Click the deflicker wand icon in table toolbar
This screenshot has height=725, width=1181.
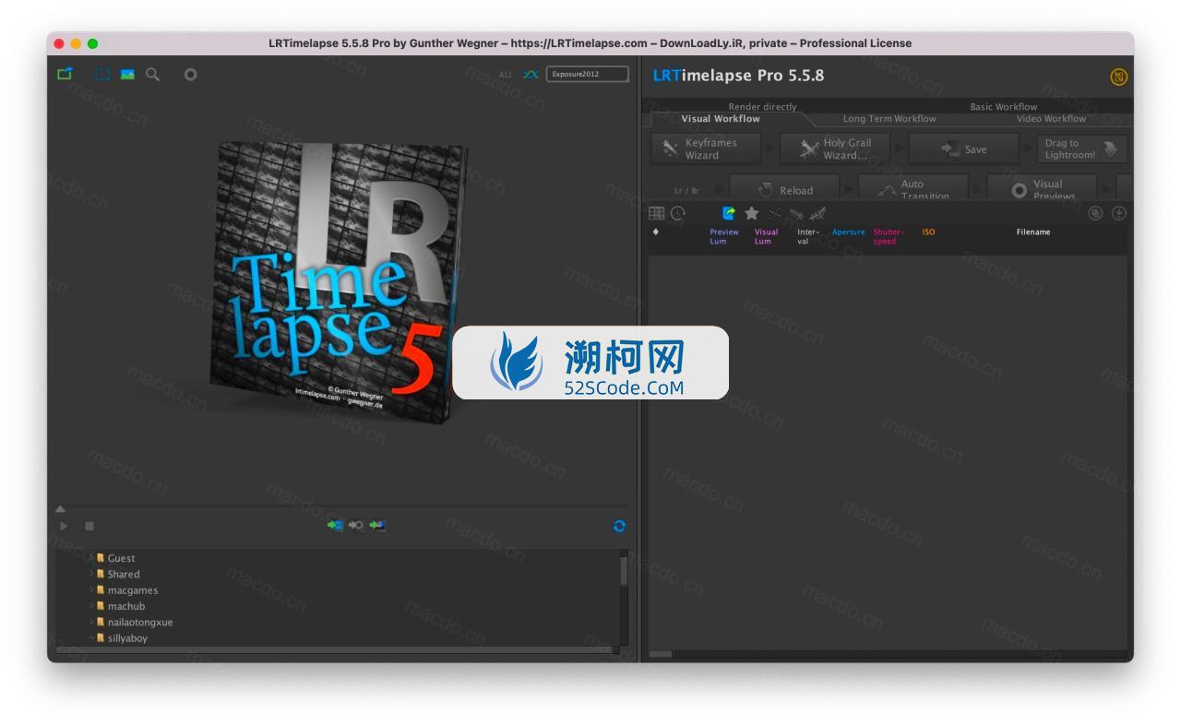(x=817, y=214)
